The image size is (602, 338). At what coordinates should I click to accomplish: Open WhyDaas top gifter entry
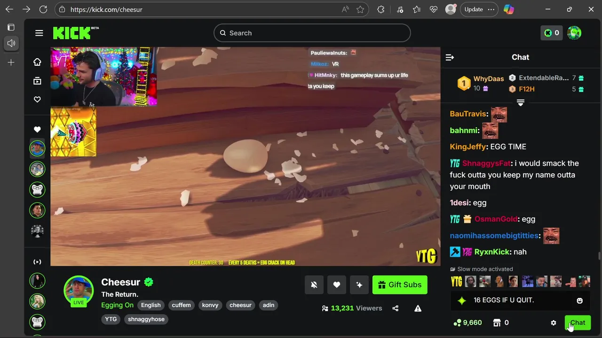click(481, 84)
